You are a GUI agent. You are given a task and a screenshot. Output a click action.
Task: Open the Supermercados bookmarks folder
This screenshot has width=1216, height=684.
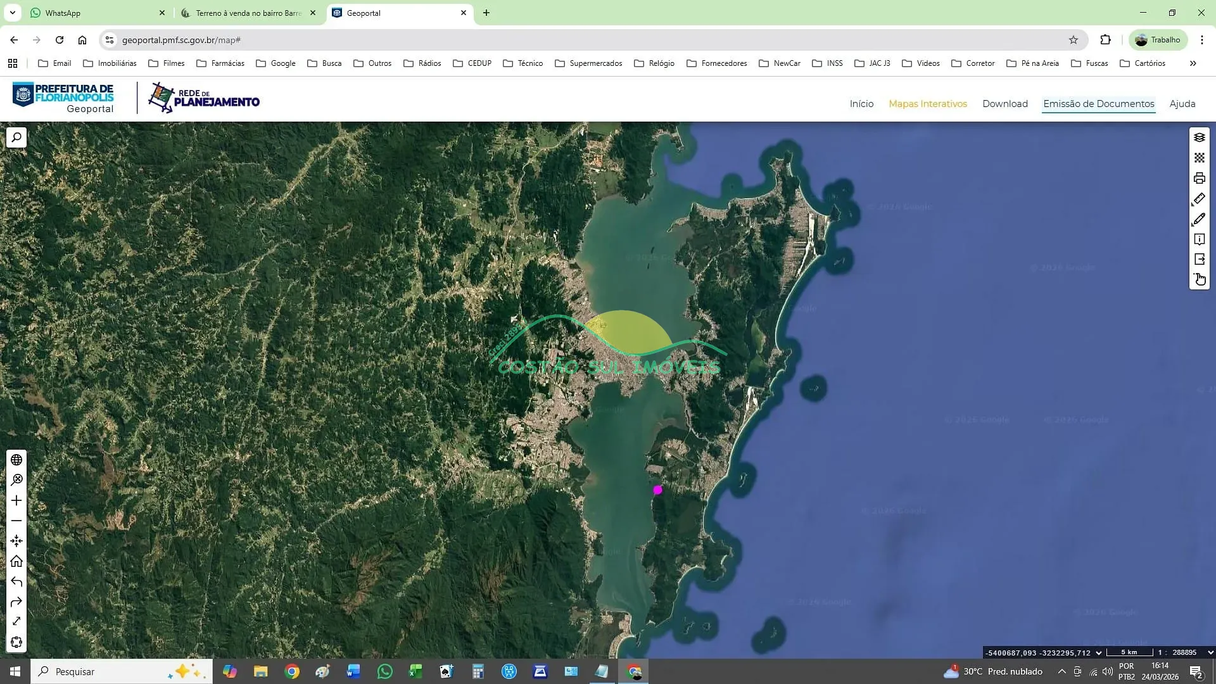pos(588,63)
